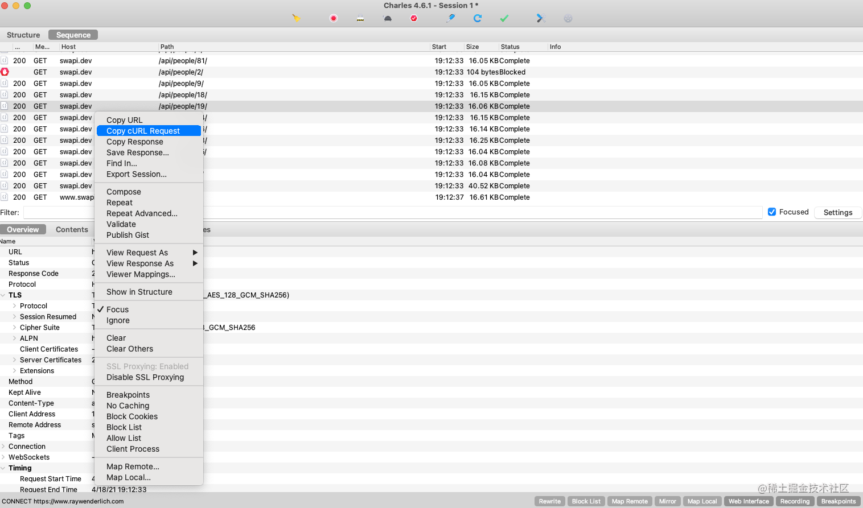
Task: Select the 40.52 KB size cell
Action: tap(483, 186)
